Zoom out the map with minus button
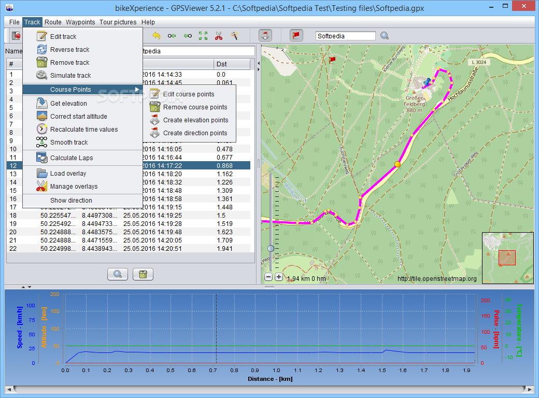This screenshot has height=398, width=539. click(x=268, y=277)
